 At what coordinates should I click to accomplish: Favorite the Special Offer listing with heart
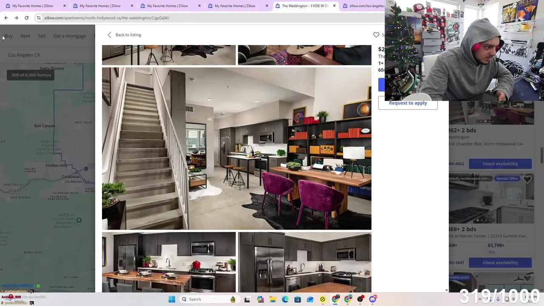(527, 180)
